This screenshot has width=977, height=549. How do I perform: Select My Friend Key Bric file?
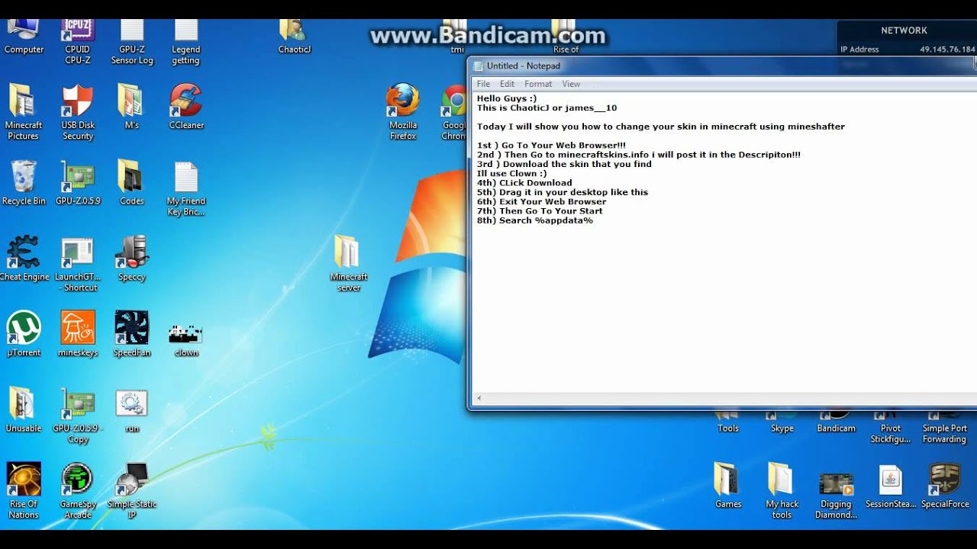(x=186, y=188)
